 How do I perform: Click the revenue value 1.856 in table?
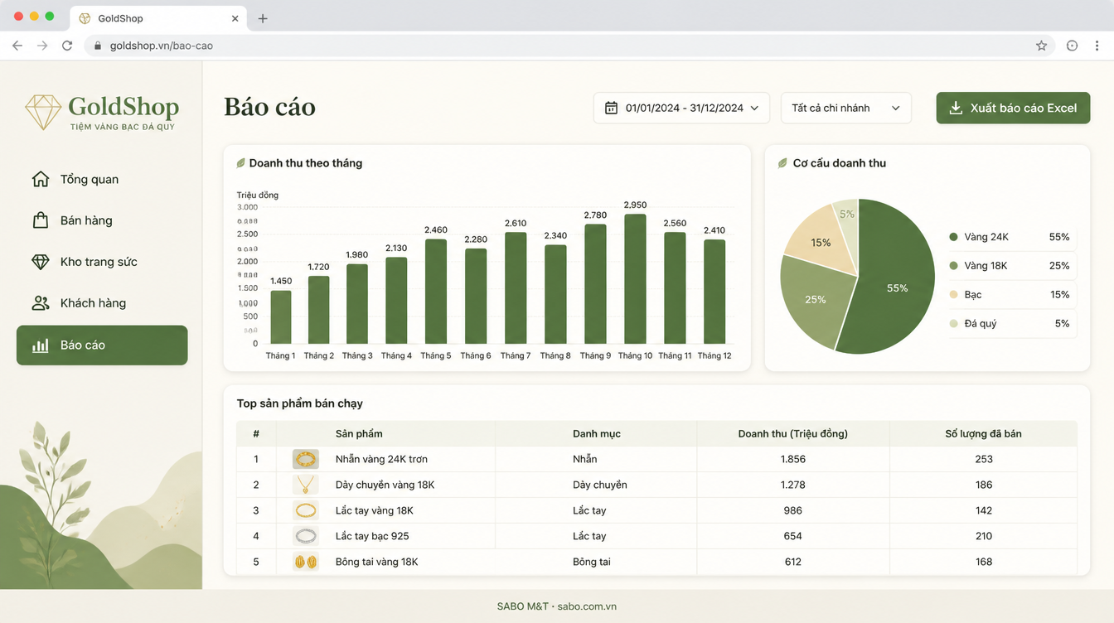pos(793,459)
